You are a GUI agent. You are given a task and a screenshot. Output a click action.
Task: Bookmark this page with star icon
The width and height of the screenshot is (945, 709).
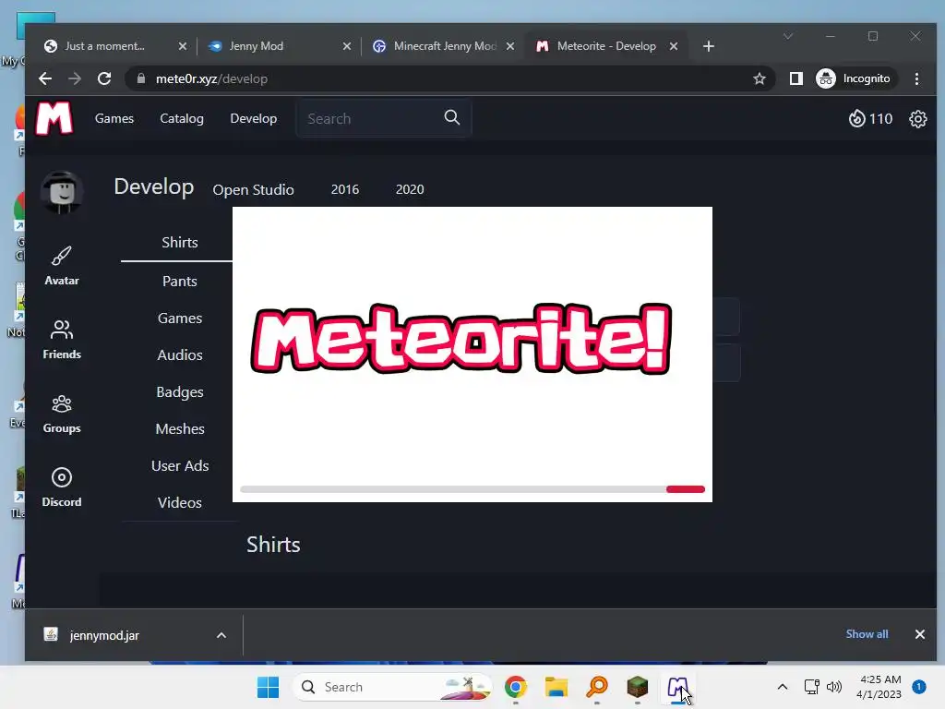pos(760,79)
